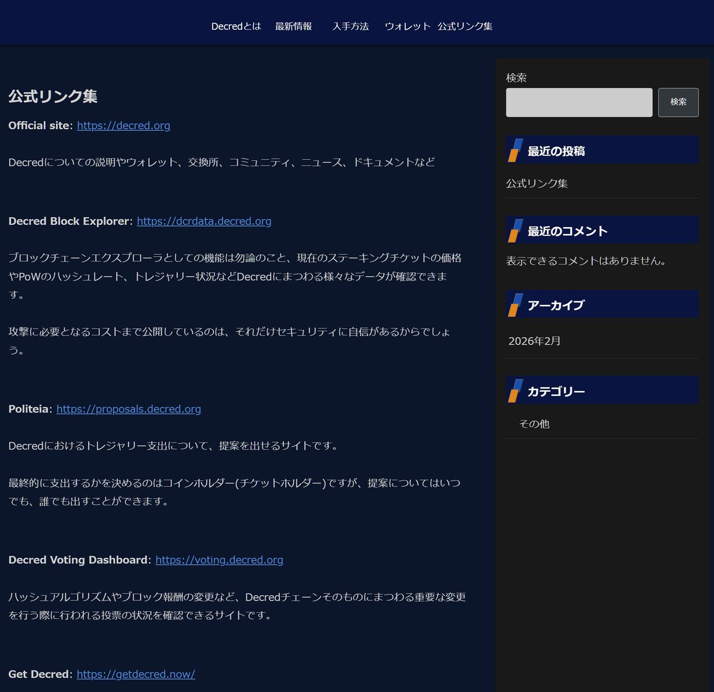Select 入手方法 in the navigation bar
Viewport: 714px width, 692px height.
351,26
